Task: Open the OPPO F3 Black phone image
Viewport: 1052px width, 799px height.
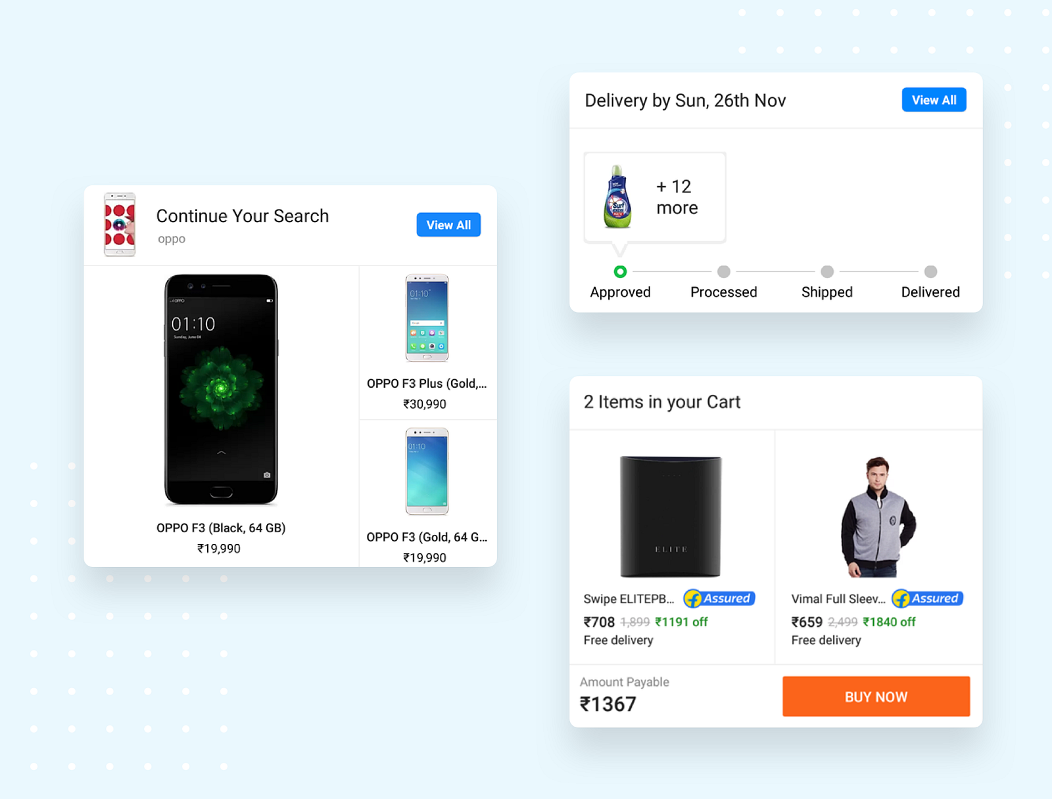Action: (x=221, y=390)
